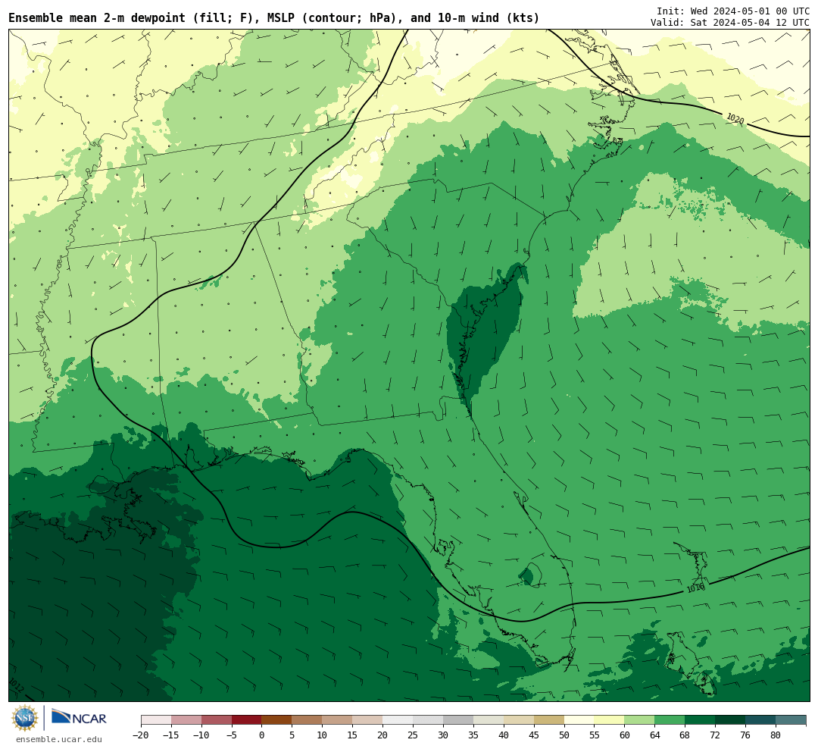Click the 64 tick label on the colorbar
This screenshot has height=749, width=818.
click(654, 735)
